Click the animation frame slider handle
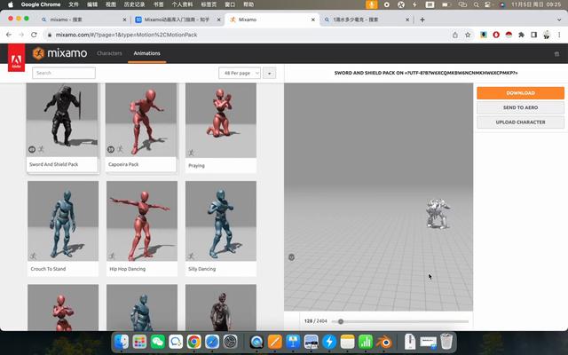 (341, 321)
